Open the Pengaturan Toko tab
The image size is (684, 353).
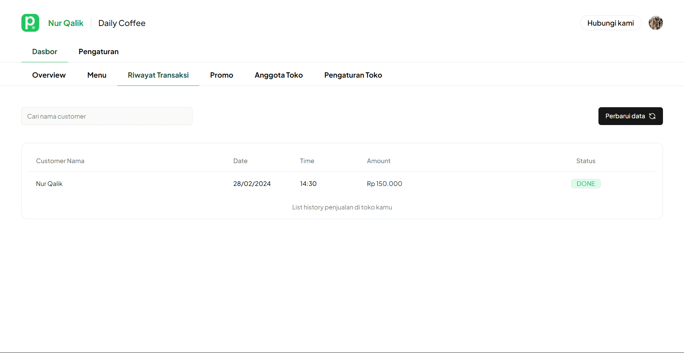(353, 75)
